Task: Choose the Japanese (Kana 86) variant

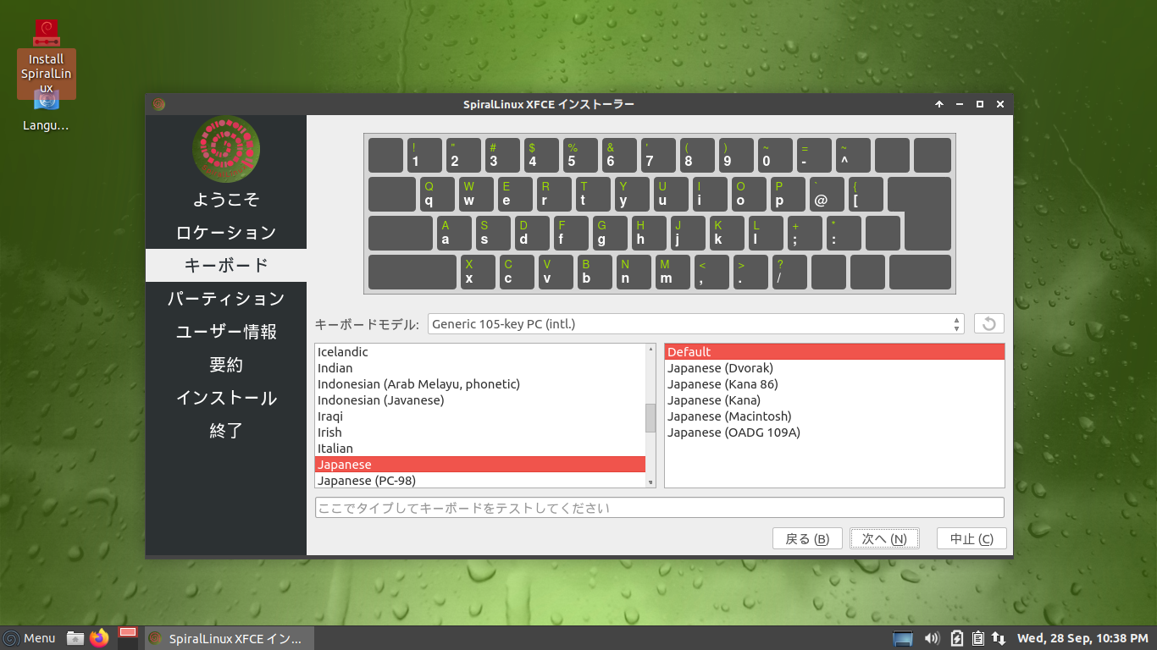Action: [834, 384]
